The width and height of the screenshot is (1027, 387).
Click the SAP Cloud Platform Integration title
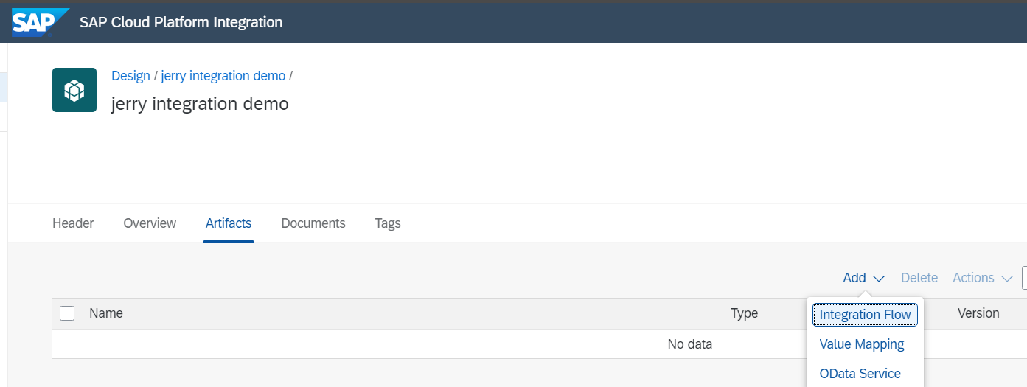(x=181, y=22)
